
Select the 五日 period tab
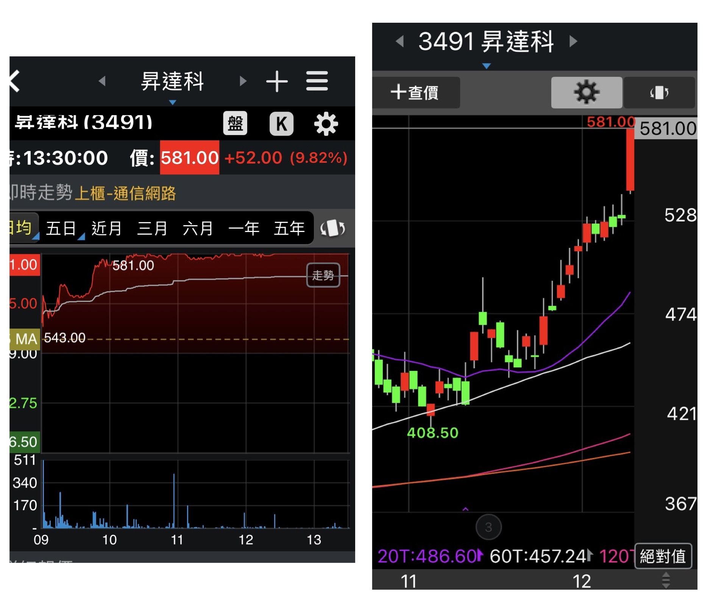coord(61,228)
